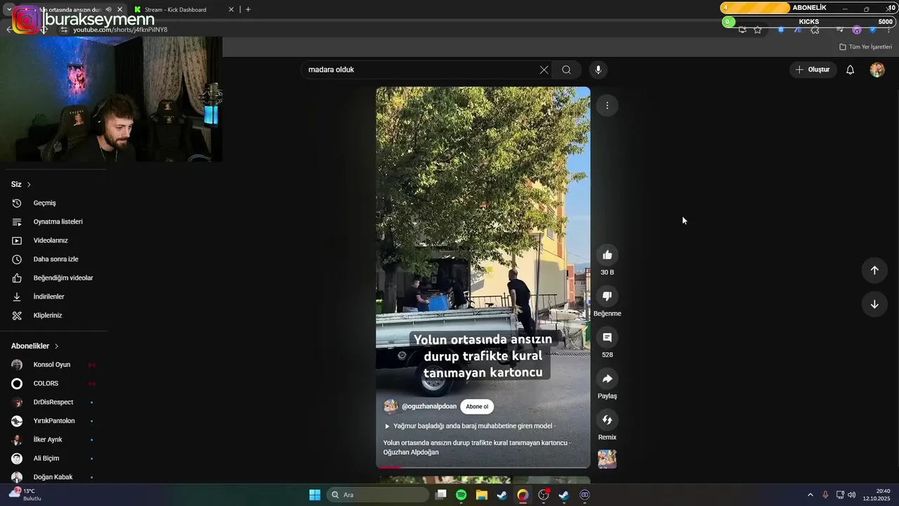899x506 pixels.
Task: Click the taskbar Ara search box
Action: coord(378,495)
